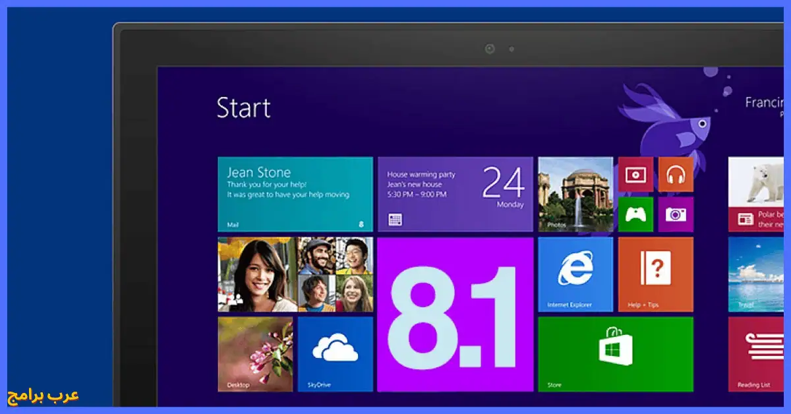
Task: Open the Photos tile
Action: pyautogui.click(x=575, y=194)
